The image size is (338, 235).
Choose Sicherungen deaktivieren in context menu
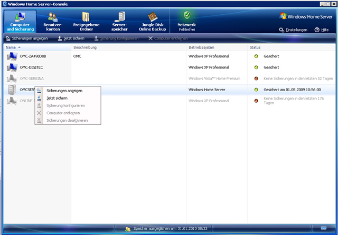(68, 121)
